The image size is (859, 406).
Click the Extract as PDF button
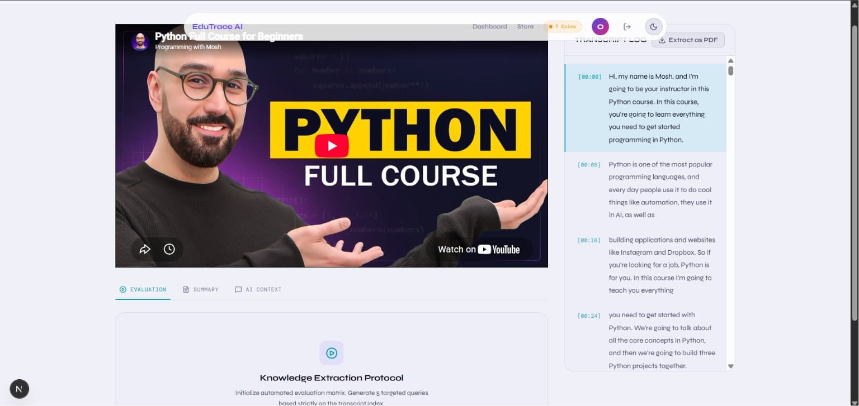tap(688, 40)
